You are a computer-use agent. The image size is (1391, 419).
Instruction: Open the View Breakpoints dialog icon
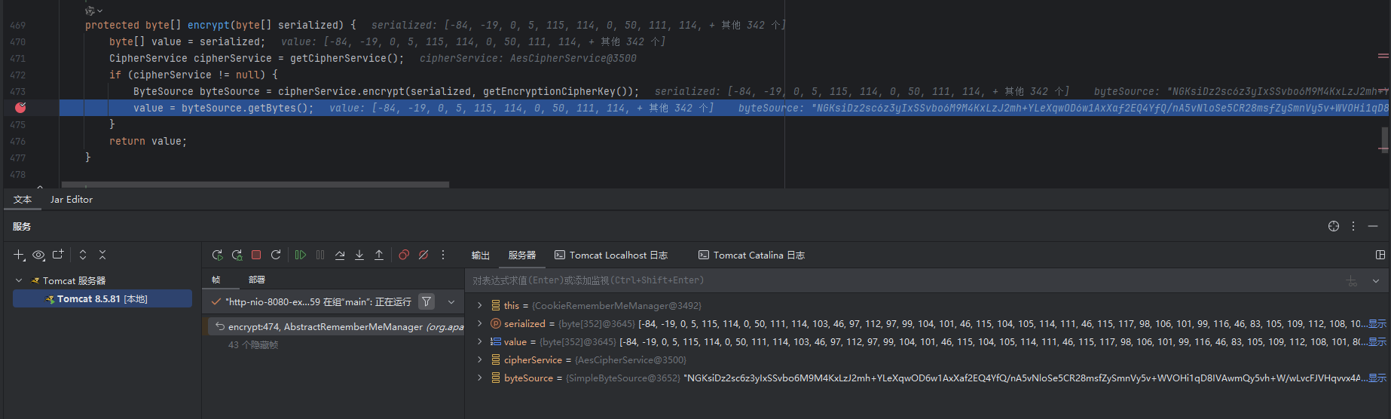point(404,255)
